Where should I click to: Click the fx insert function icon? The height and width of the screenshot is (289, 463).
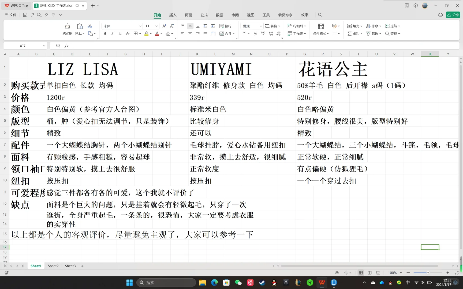66,46
